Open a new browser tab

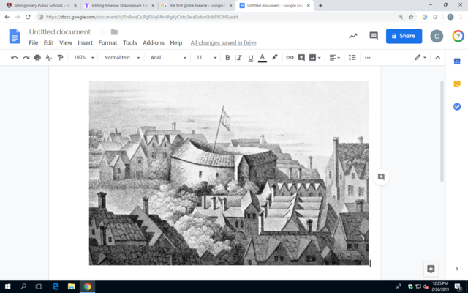tap(320, 5)
